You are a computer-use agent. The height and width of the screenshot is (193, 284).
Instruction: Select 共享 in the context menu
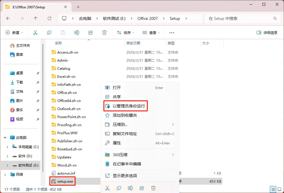(x=140, y=97)
